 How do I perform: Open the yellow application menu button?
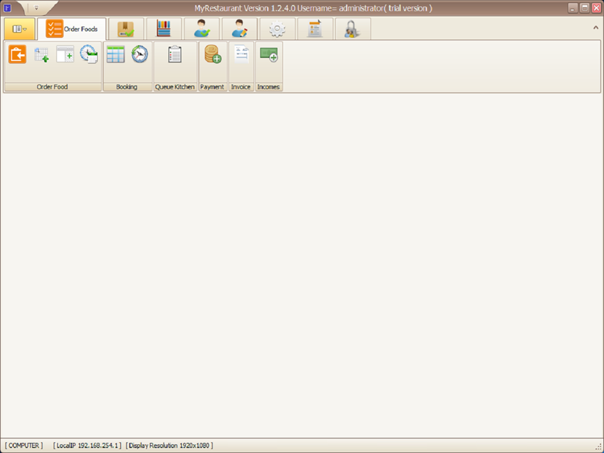click(20, 29)
